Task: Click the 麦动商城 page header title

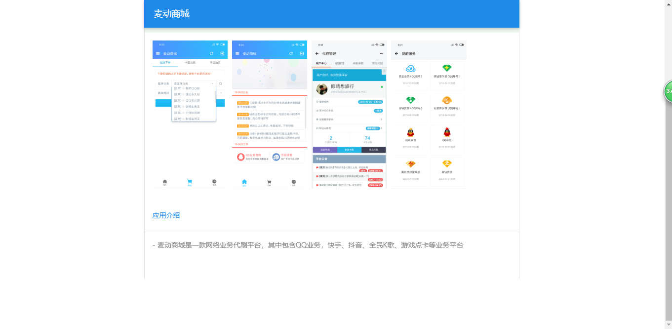Action: pos(171,14)
